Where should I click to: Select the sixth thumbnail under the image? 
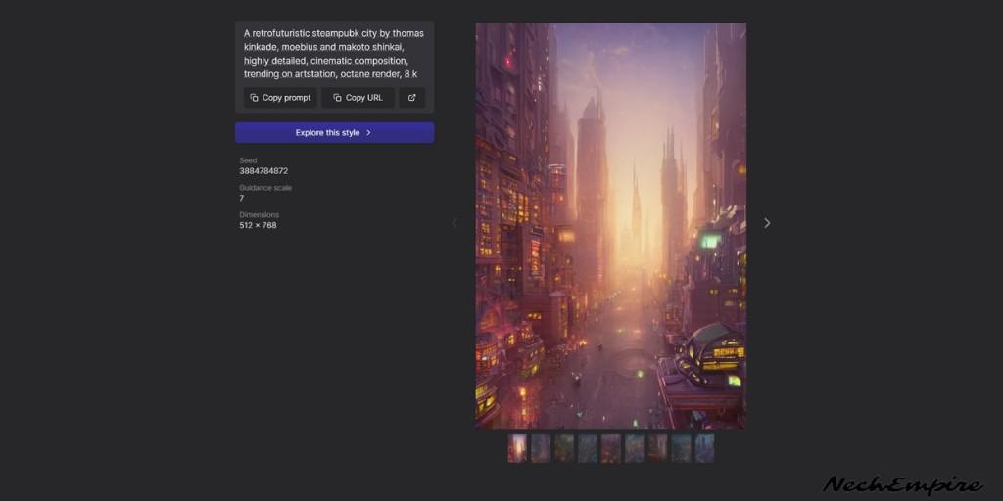[x=635, y=448]
